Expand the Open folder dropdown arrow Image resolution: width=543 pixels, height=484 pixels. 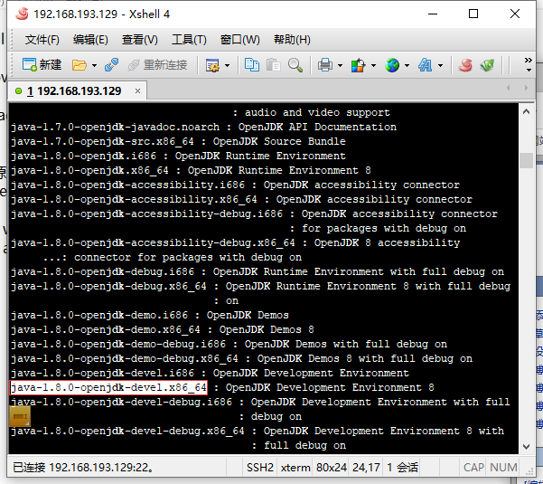tap(94, 65)
